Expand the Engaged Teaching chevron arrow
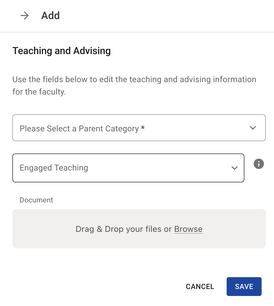The width and height of the screenshot is (274, 306). [234, 168]
